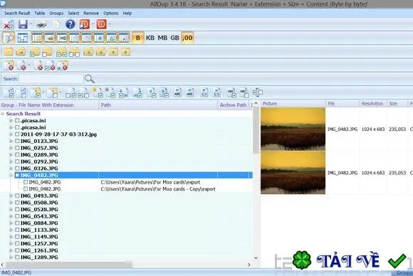Click the grid layout view icon
Image resolution: width=413 pixels, height=276 pixels.
[x=23, y=38]
